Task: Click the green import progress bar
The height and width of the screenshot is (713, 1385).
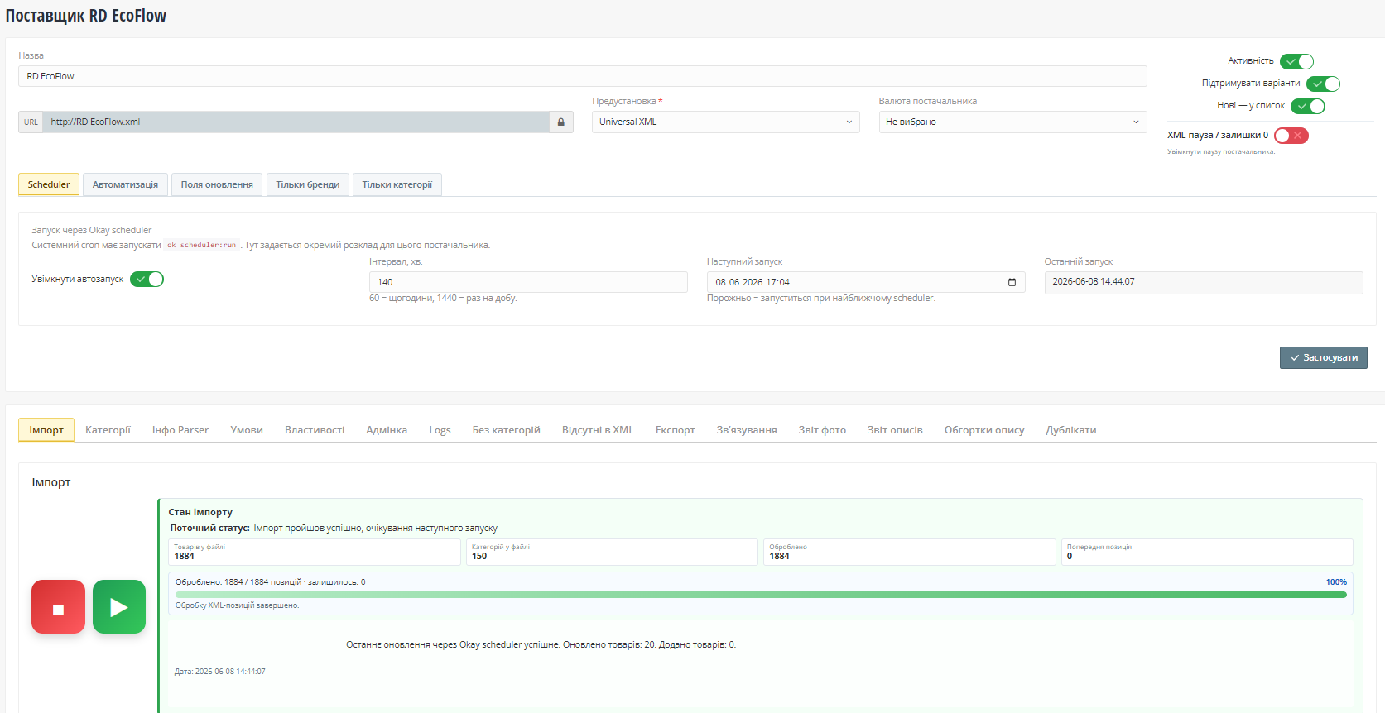Action: click(x=761, y=595)
